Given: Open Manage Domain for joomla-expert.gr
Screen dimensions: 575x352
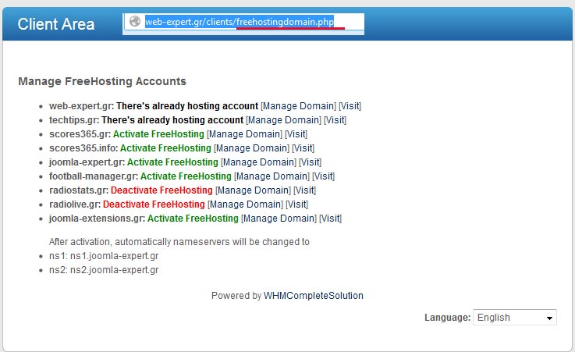Looking at the screenshot, I should [x=258, y=162].
